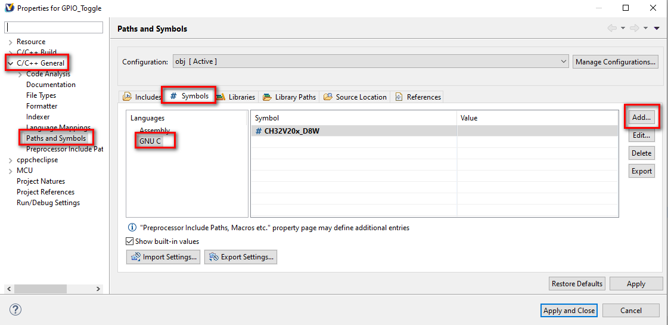The image size is (668, 325).
Task: Click the Delete button
Action: point(642,153)
